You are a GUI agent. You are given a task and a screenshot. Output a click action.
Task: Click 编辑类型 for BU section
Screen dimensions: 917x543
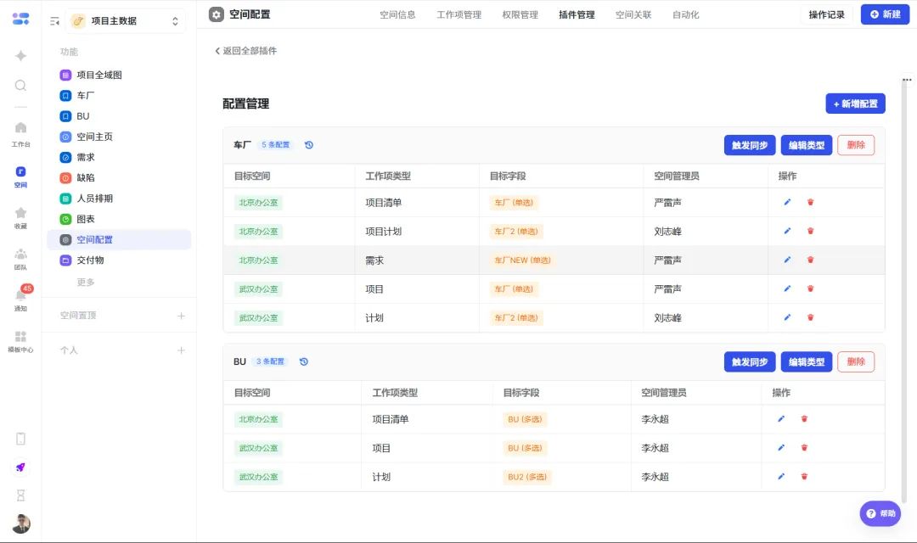[807, 361]
